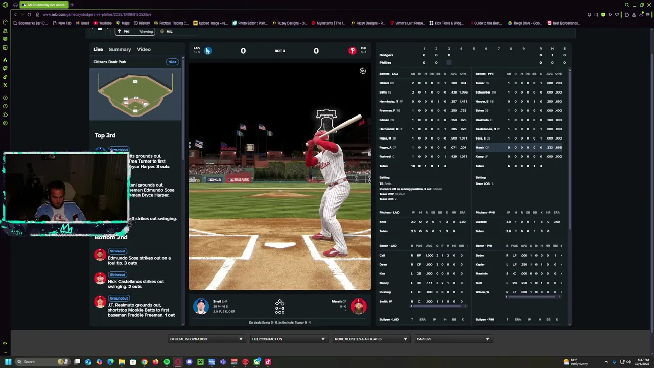Open Discord from the taskbar

coord(189,362)
